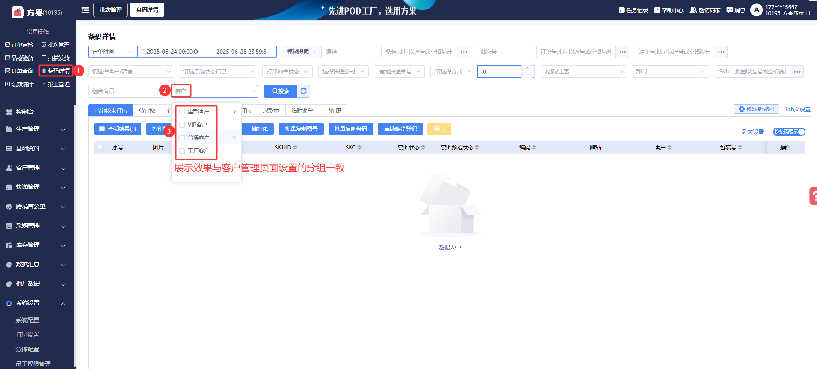Click the 批量复制条码 button
This screenshot has width=817, height=369.
tap(351, 129)
